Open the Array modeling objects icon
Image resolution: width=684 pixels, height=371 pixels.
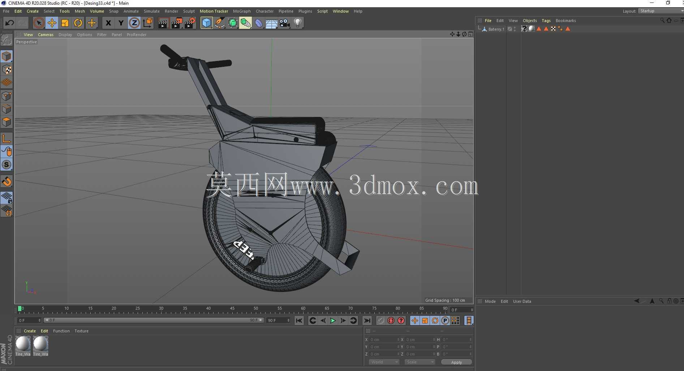coord(246,23)
